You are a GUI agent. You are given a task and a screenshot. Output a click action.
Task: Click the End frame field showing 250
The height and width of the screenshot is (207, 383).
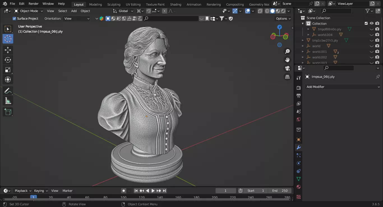(x=280, y=191)
